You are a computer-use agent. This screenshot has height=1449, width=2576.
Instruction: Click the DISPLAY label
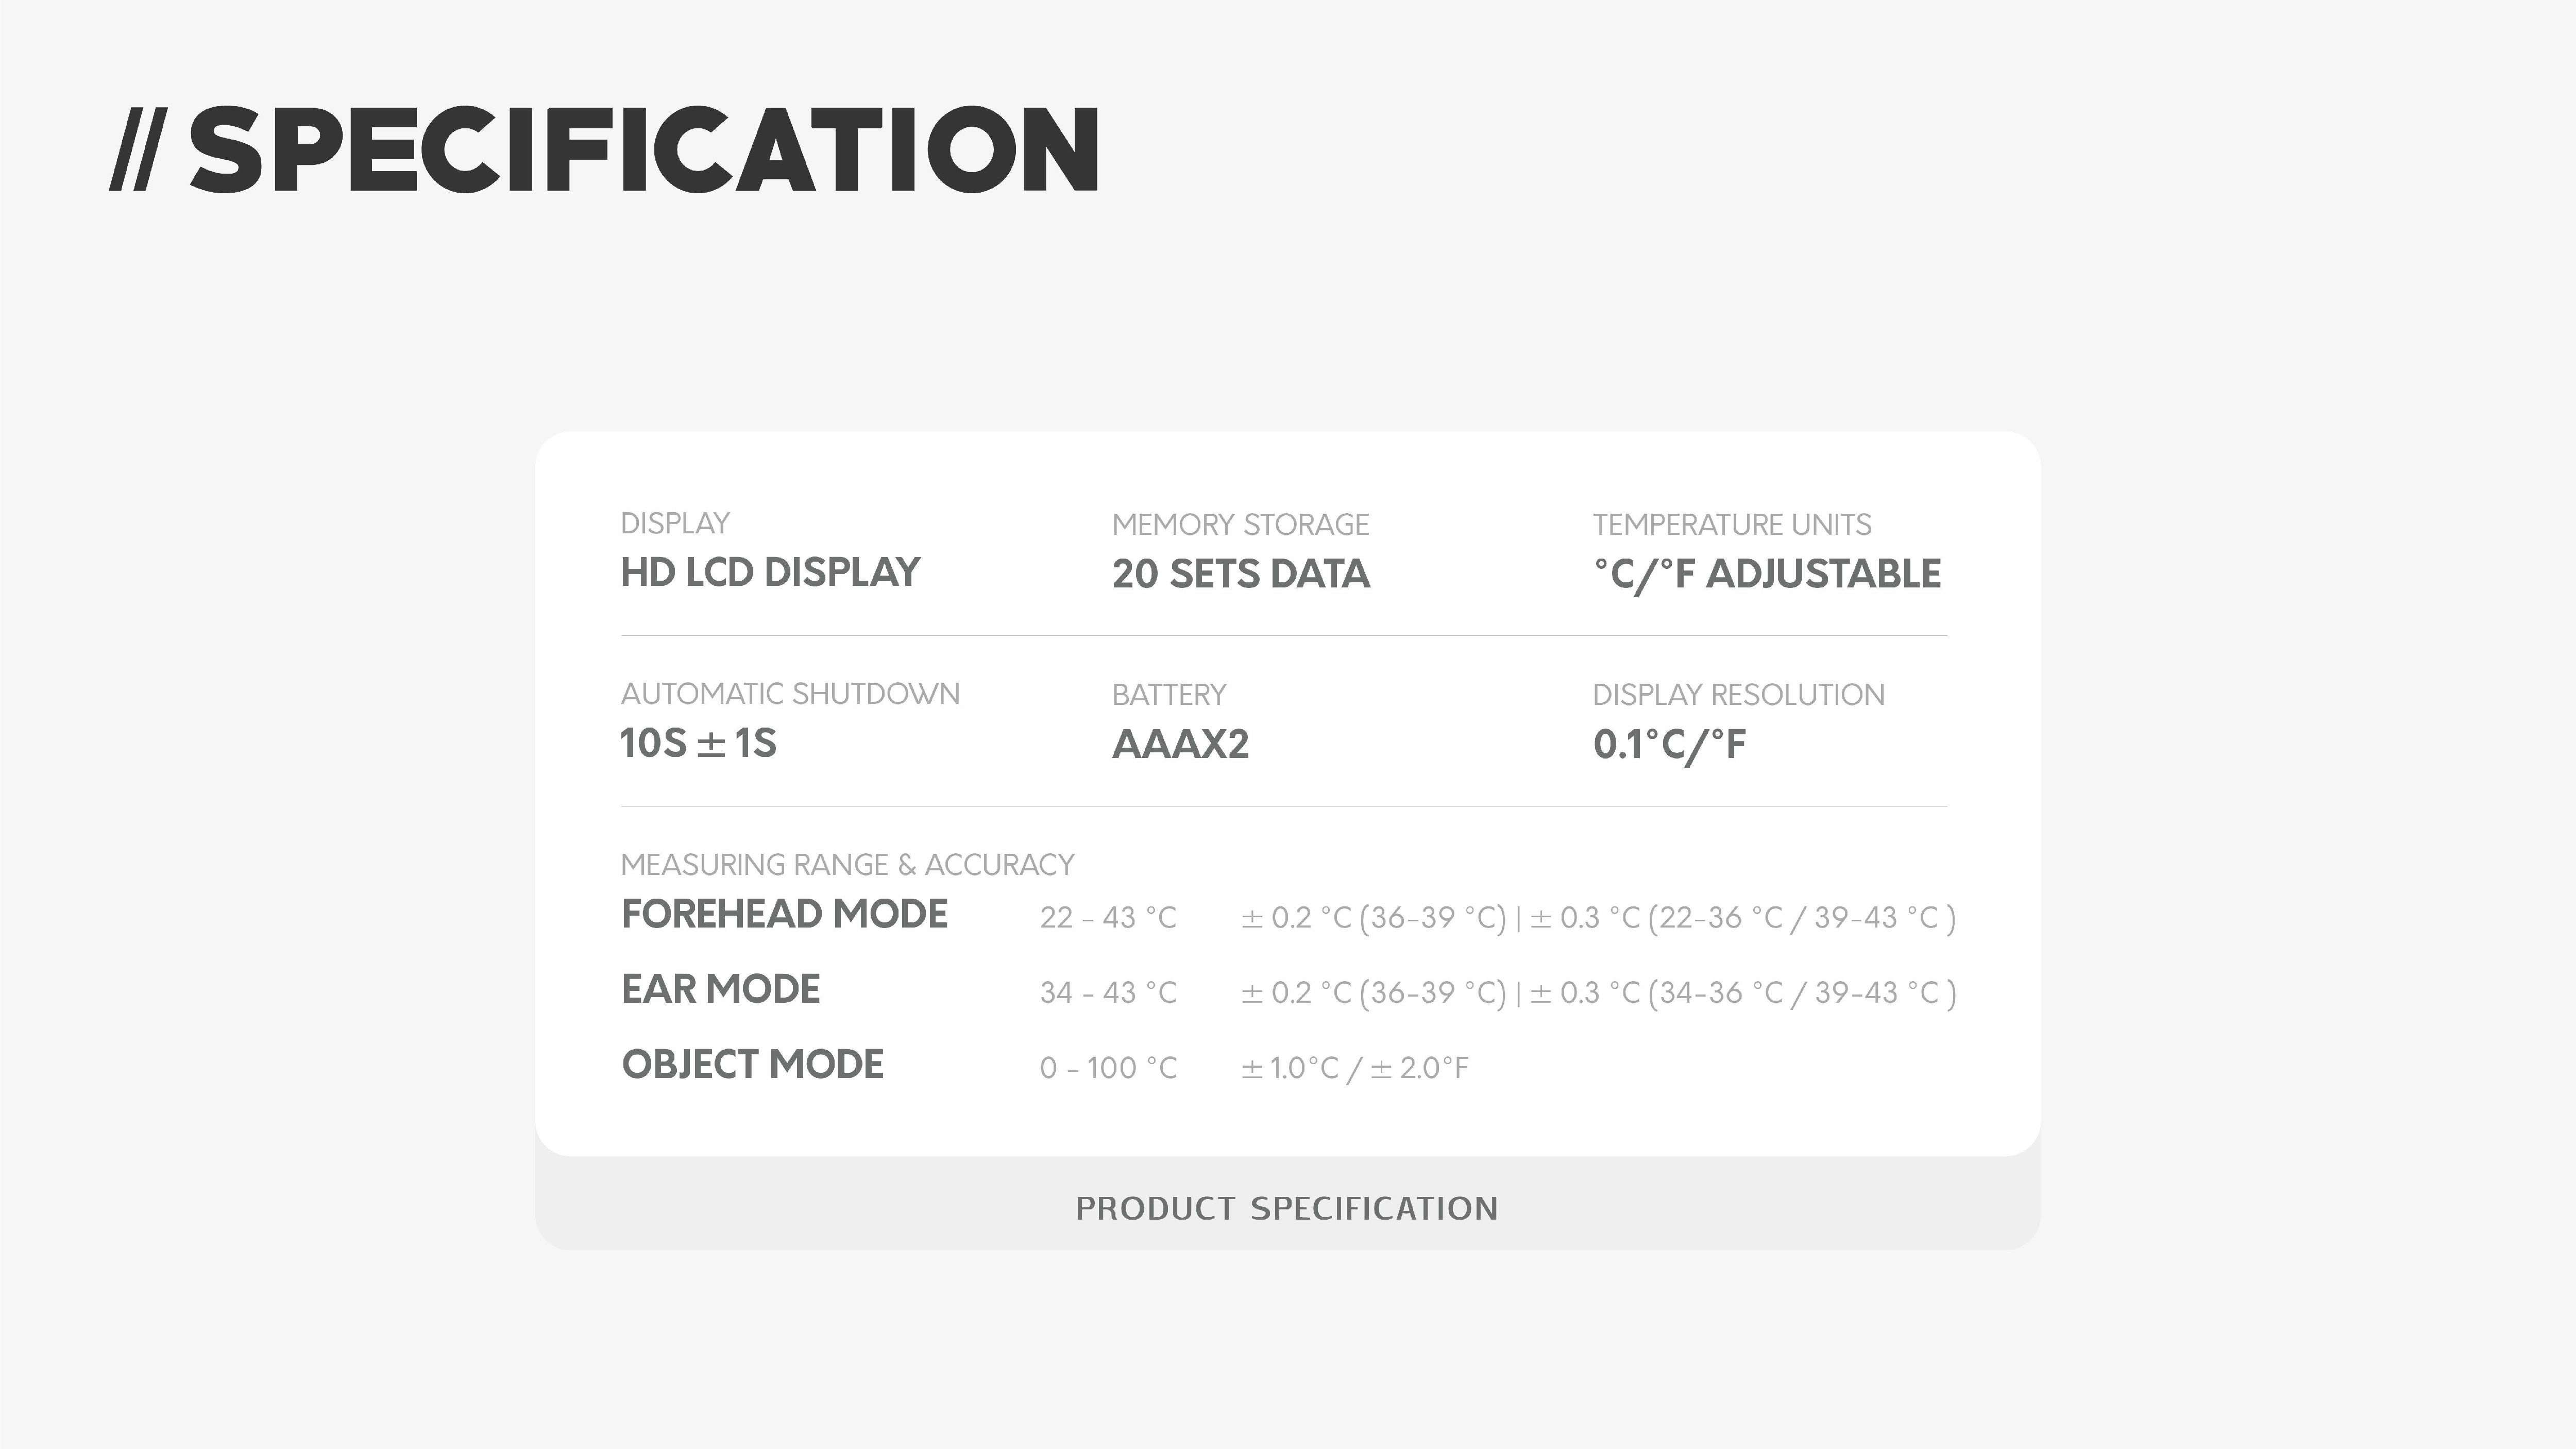tap(675, 523)
